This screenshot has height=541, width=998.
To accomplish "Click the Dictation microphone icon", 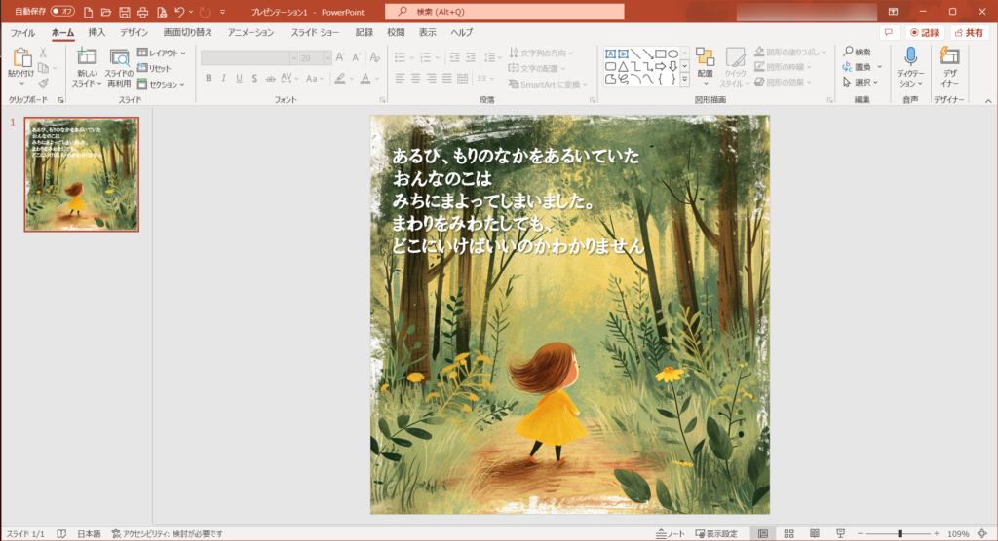I will click(x=911, y=58).
